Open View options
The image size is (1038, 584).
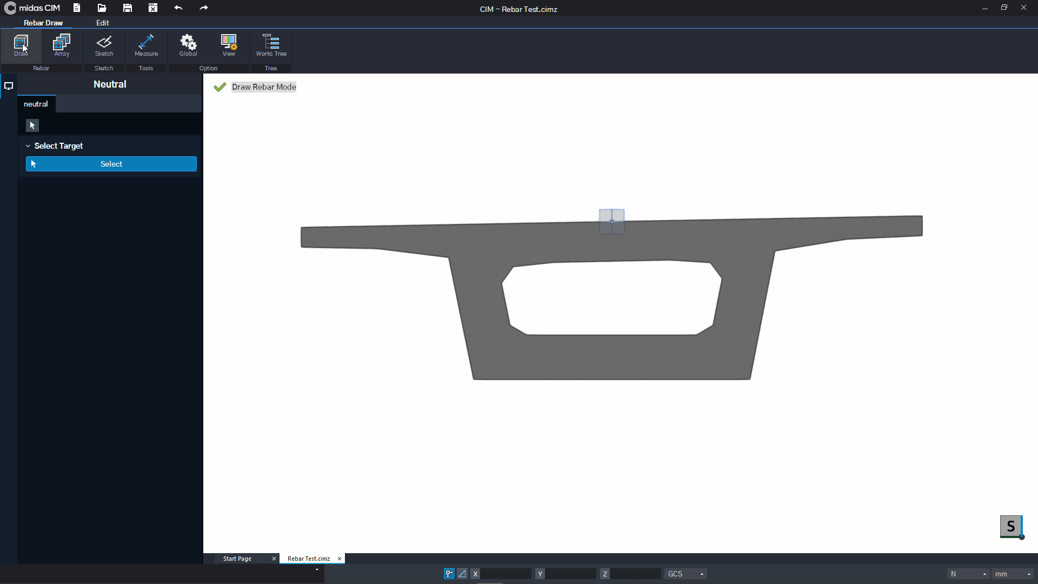229,45
